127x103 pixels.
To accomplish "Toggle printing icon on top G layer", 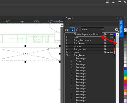I will 111,34.
